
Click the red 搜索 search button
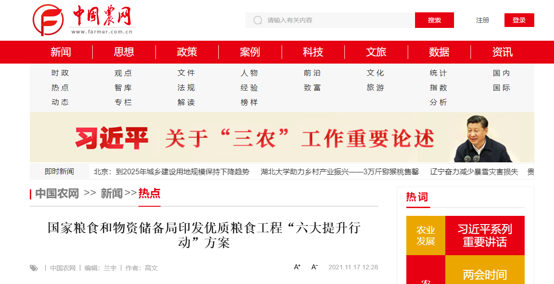[x=434, y=20]
